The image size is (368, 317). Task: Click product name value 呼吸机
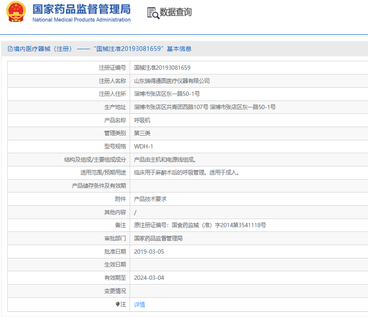[x=142, y=120]
